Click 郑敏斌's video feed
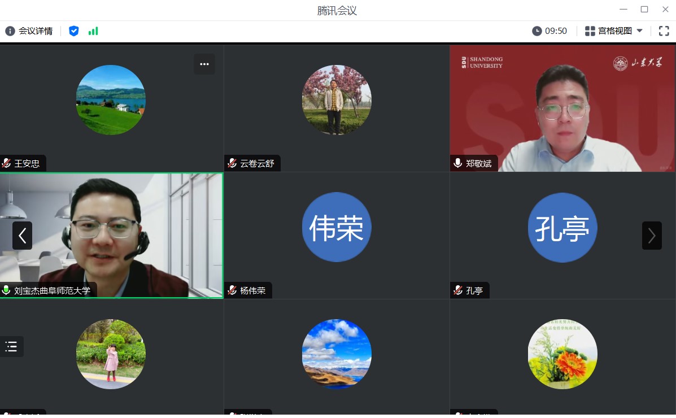 pos(562,108)
